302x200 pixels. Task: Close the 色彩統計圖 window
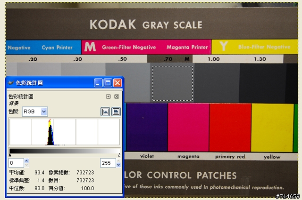[117, 83]
